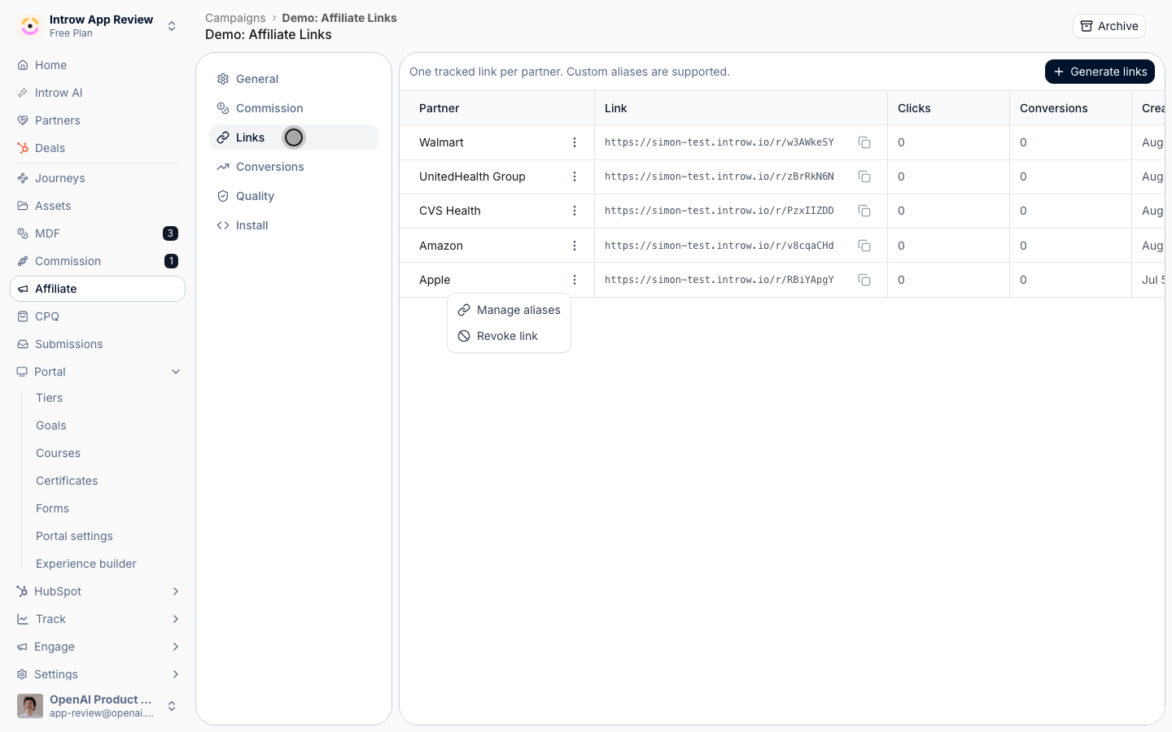Archive this campaign
The image size is (1172, 732).
[1109, 26]
